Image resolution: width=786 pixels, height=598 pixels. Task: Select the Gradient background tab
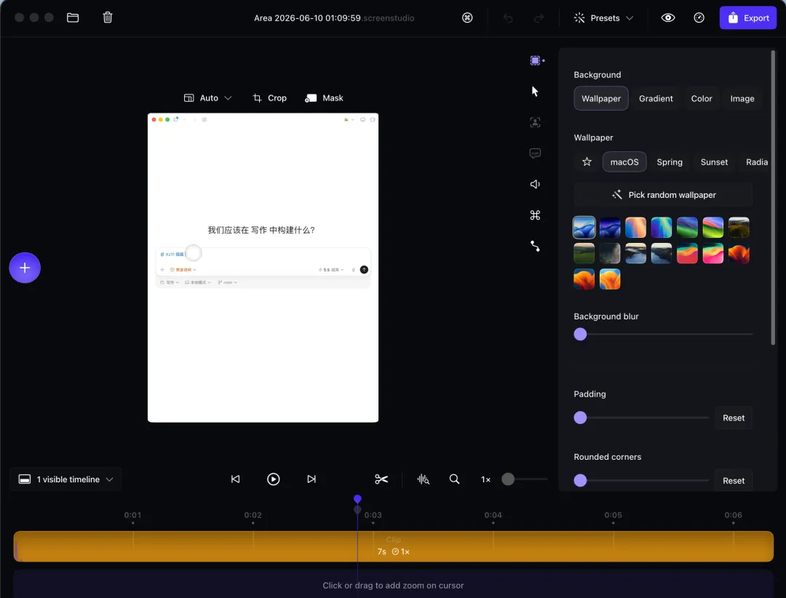point(656,98)
